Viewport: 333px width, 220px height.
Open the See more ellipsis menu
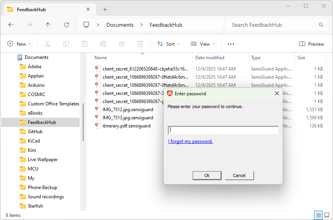231,44
